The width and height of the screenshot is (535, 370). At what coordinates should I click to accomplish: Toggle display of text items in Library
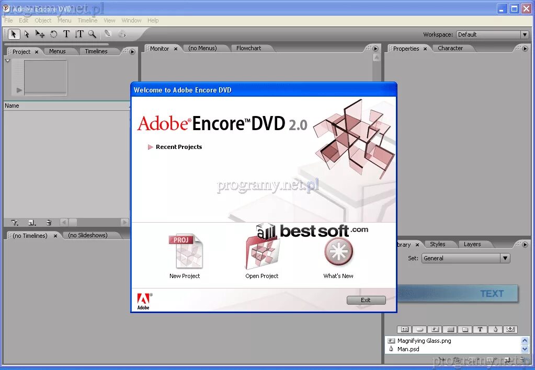(x=480, y=329)
